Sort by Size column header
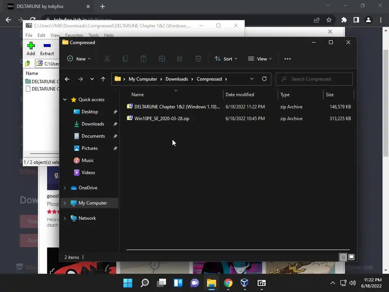 pos(338,95)
